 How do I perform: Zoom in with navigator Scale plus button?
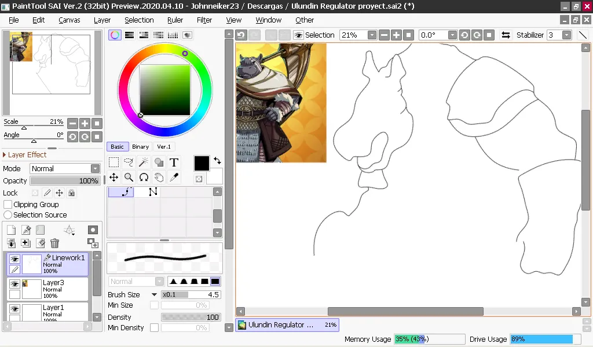[x=85, y=123]
